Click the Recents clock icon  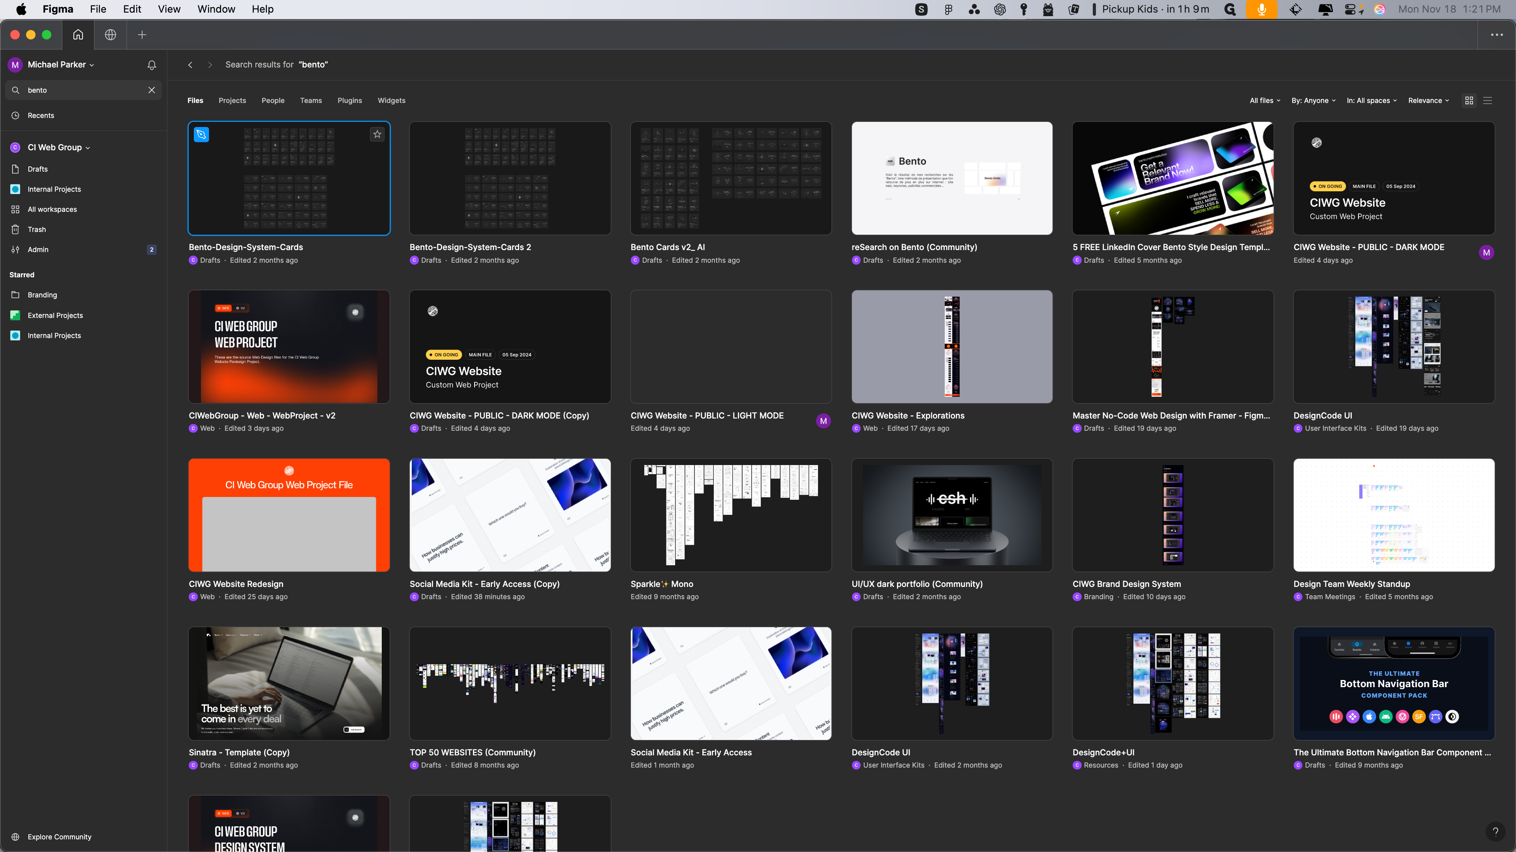(15, 115)
